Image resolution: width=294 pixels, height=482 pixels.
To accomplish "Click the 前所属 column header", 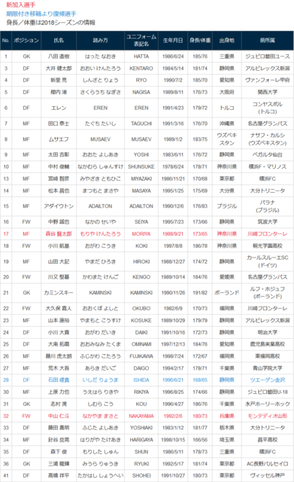I will 267,40.
